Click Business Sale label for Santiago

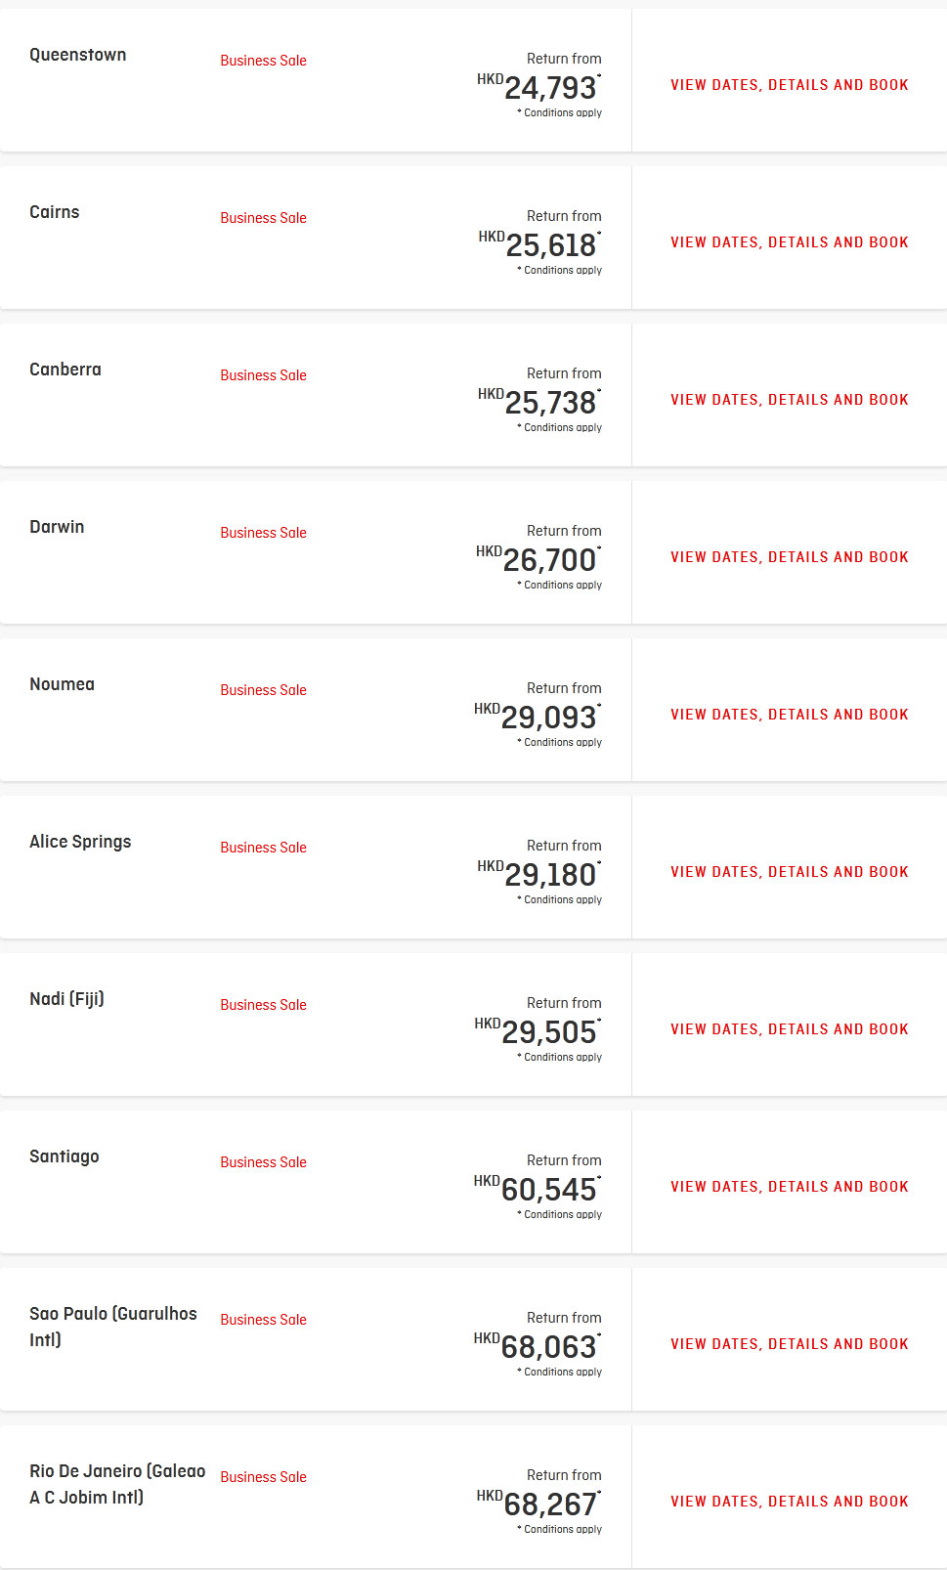263,1162
